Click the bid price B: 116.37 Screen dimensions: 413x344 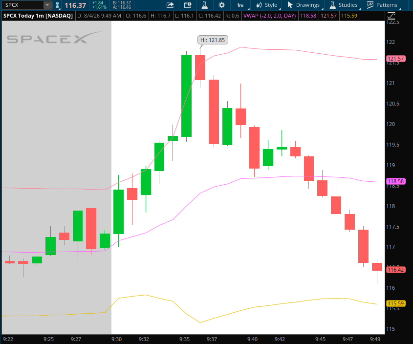(x=122, y=3)
